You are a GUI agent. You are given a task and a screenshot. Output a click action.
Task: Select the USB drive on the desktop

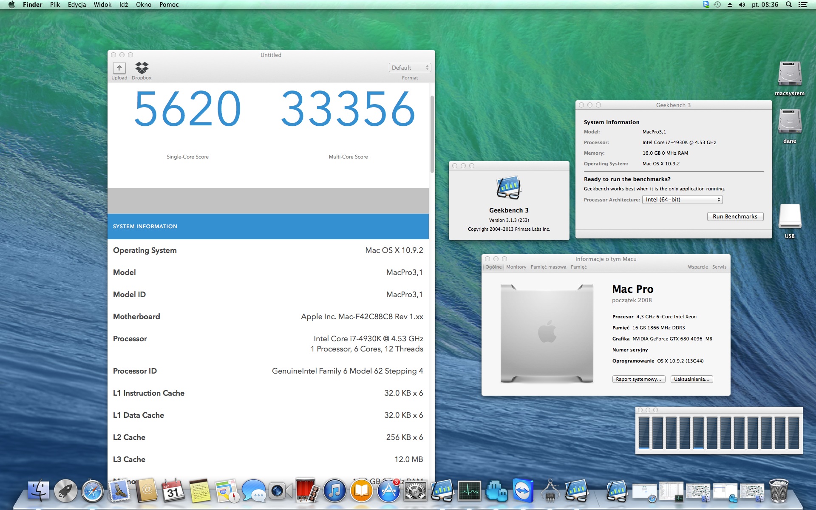(x=790, y=217)
